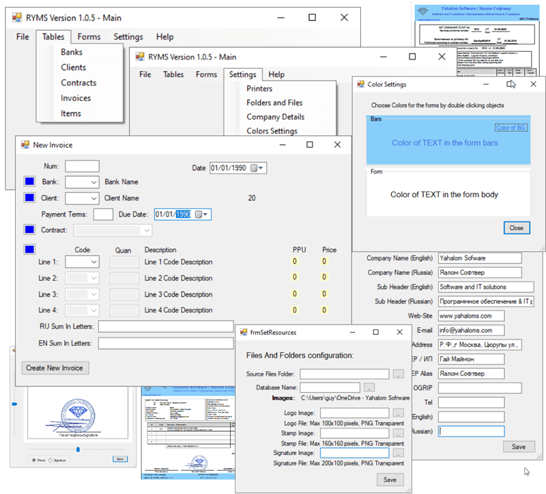Image resolution: width=546 pixels, height=494 pixels.
Task: Browse for the Signature Image file
Action: [x=398, y=453]
